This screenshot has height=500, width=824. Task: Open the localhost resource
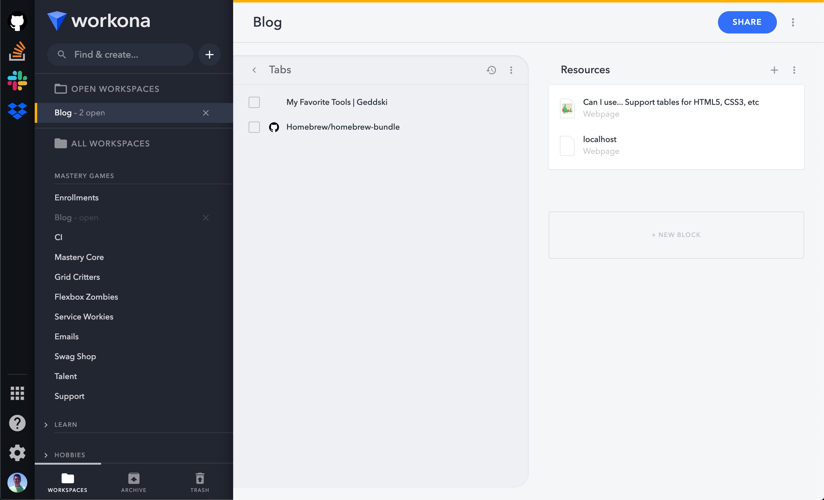(599, 139)
